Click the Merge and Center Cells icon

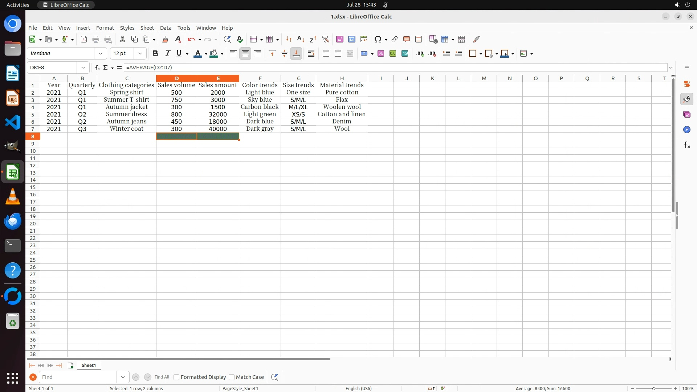[326, 54]
